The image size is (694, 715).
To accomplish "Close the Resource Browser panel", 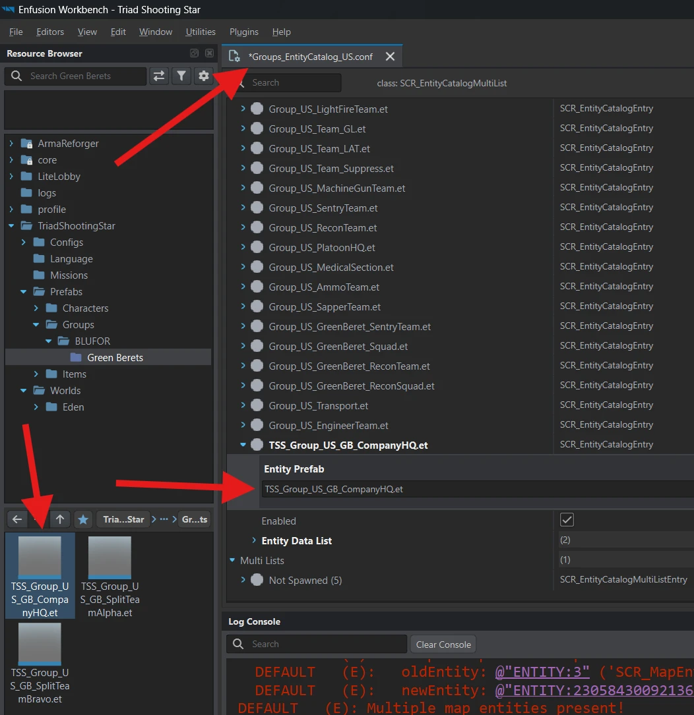I will (209, 53).
